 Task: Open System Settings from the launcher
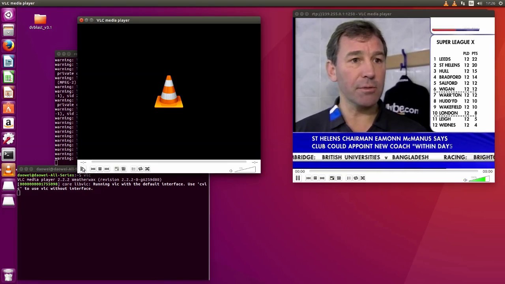8,139
